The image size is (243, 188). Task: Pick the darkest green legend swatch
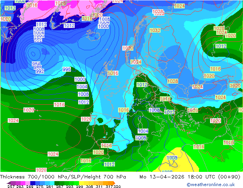click(x=57, y=183)
